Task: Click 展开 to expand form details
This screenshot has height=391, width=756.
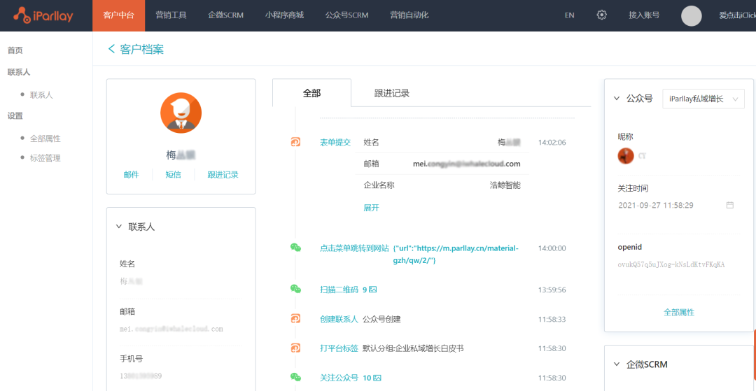Action: click(x=371, y=208)
